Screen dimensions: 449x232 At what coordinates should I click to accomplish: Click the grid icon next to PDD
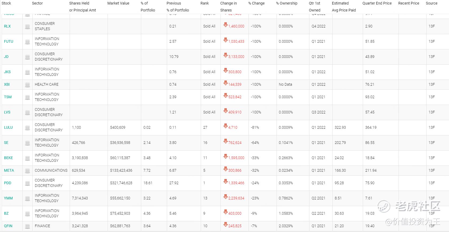click(27, 183)
